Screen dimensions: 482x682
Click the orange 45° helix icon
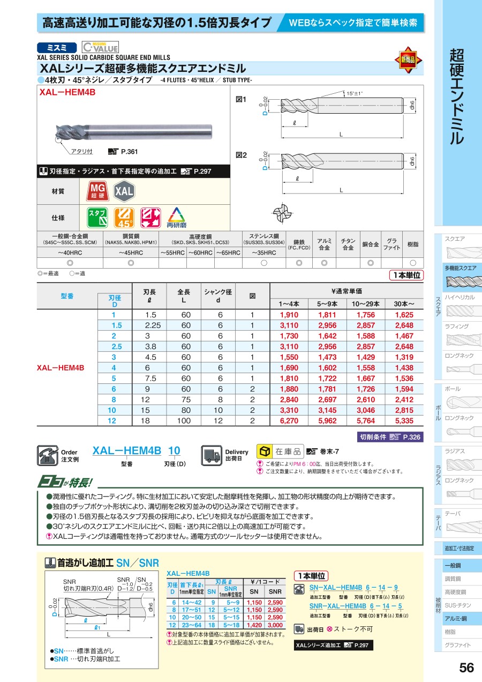(124, 218)
